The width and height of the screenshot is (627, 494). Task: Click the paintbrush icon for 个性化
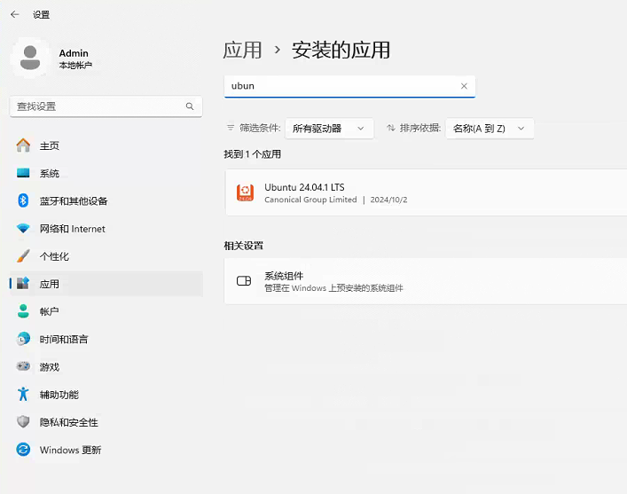click(x=23, y=256)
